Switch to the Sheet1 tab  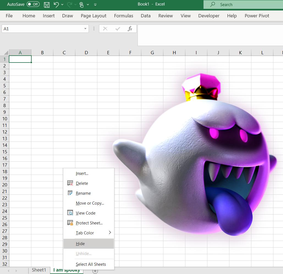tap(39, 270)
